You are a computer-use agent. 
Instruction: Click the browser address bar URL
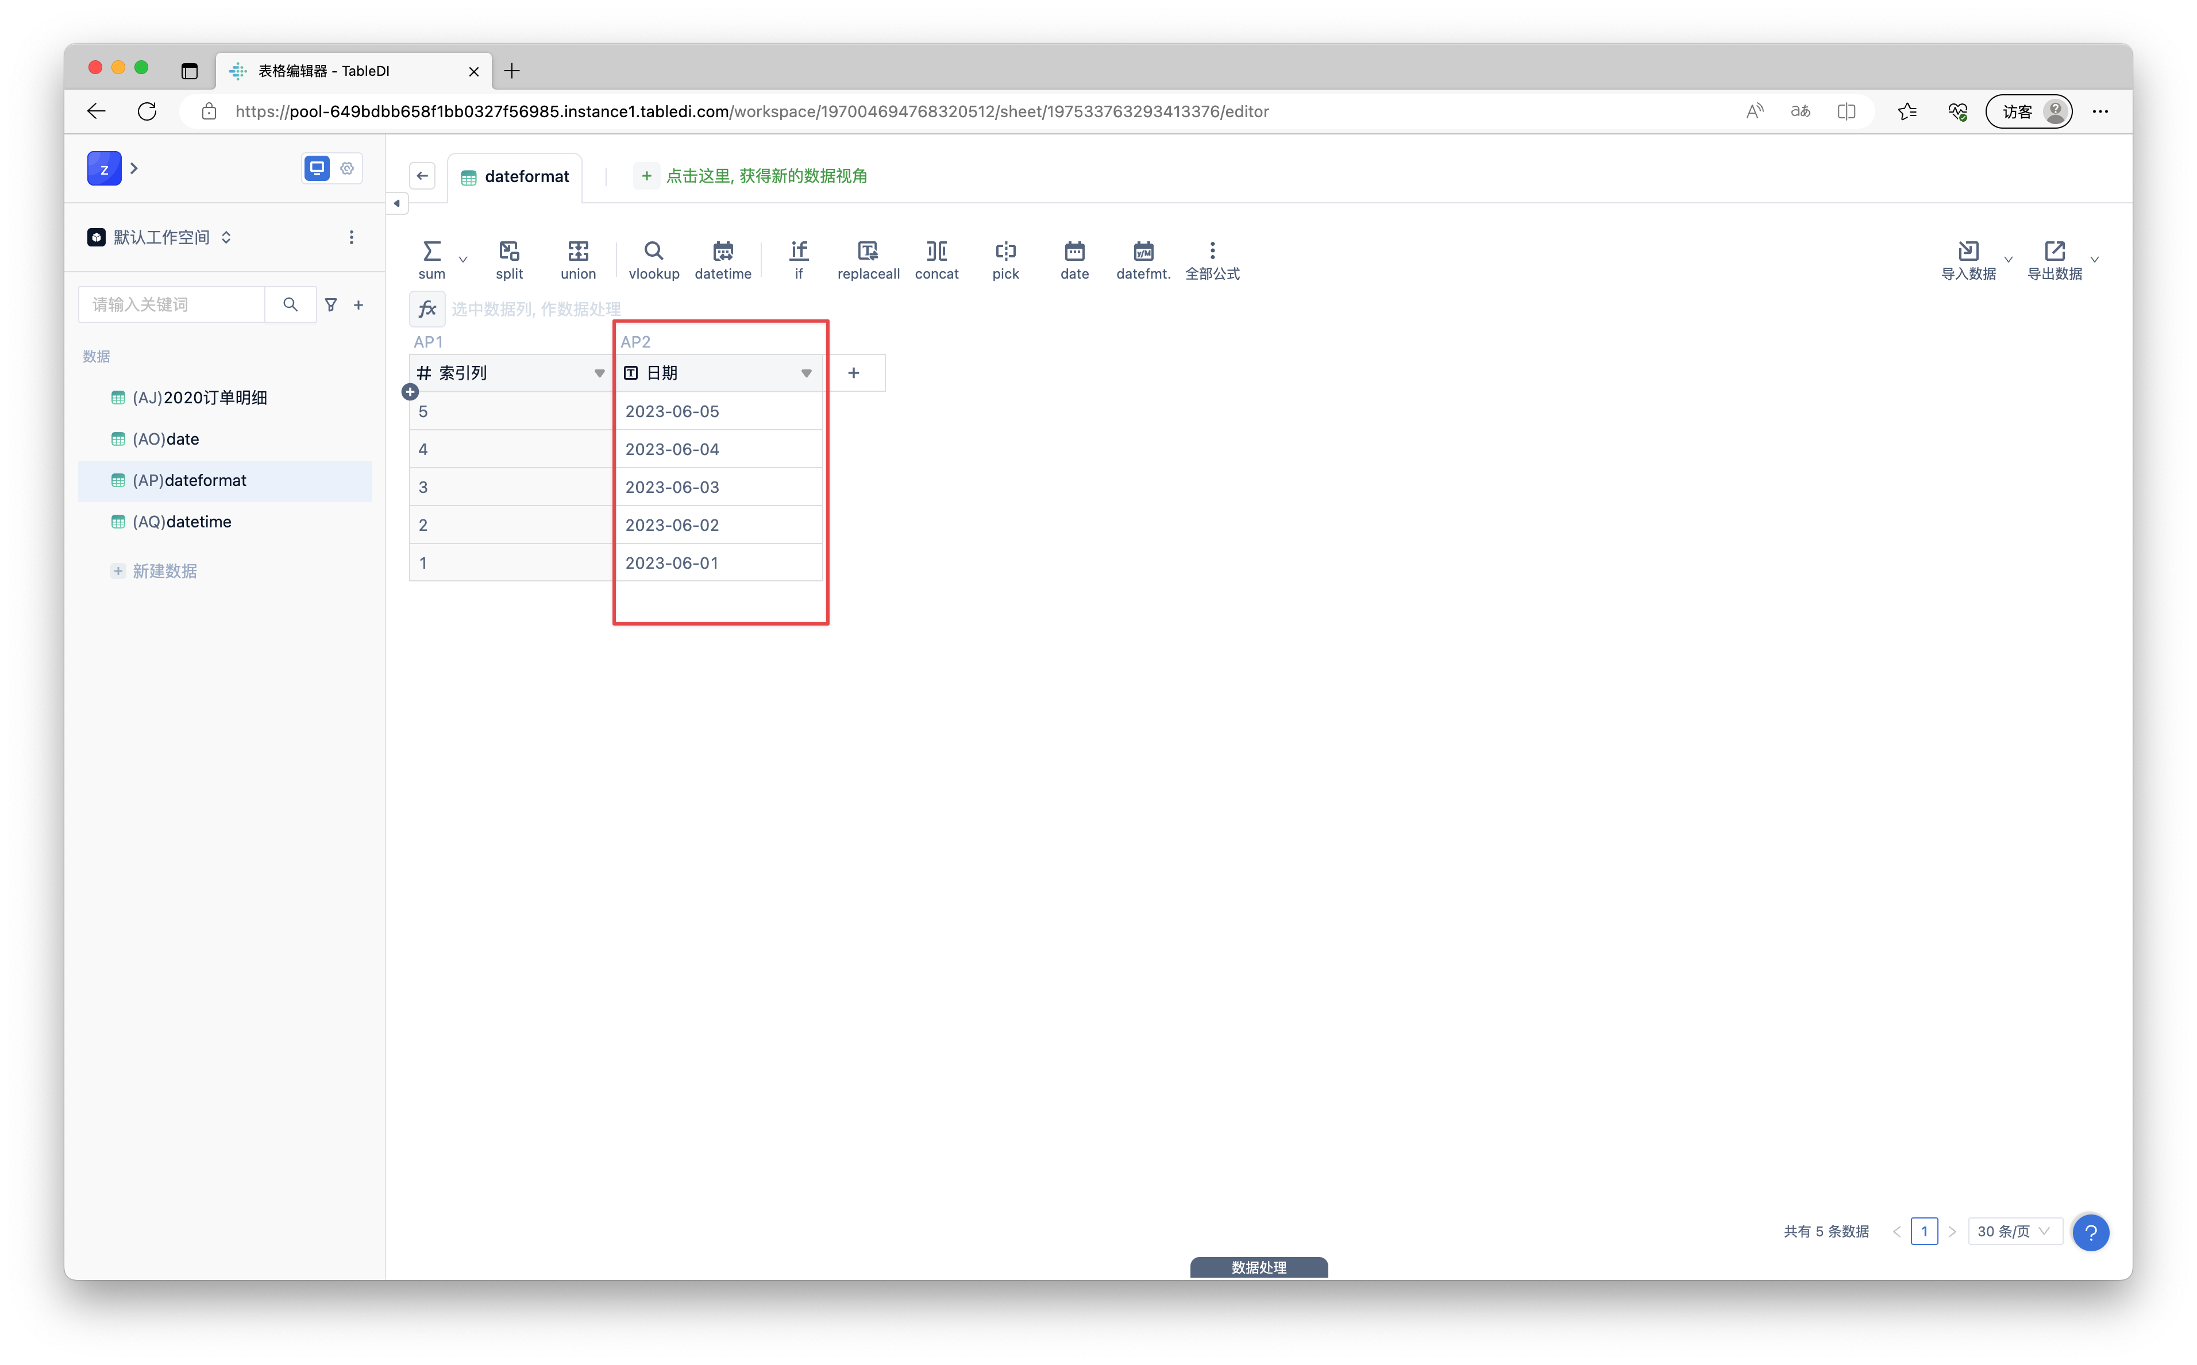(x=752, y=111)
